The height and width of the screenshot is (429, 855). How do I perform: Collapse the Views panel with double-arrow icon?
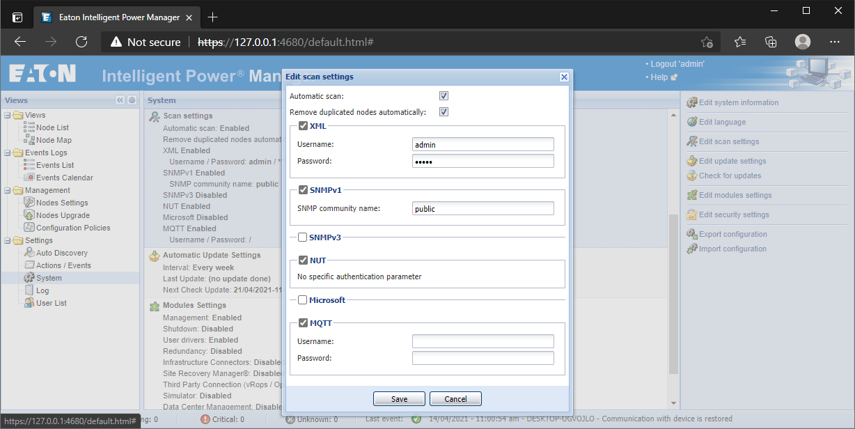(120, 100)
